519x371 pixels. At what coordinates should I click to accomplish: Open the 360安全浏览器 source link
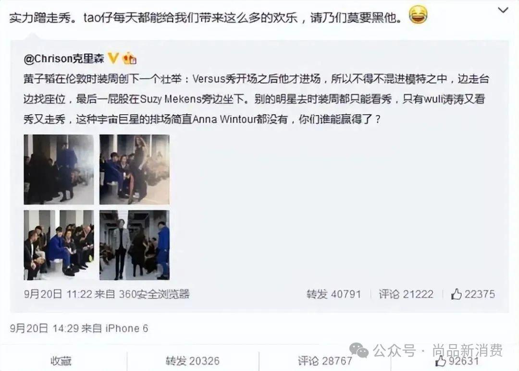(x=154, y=294)
